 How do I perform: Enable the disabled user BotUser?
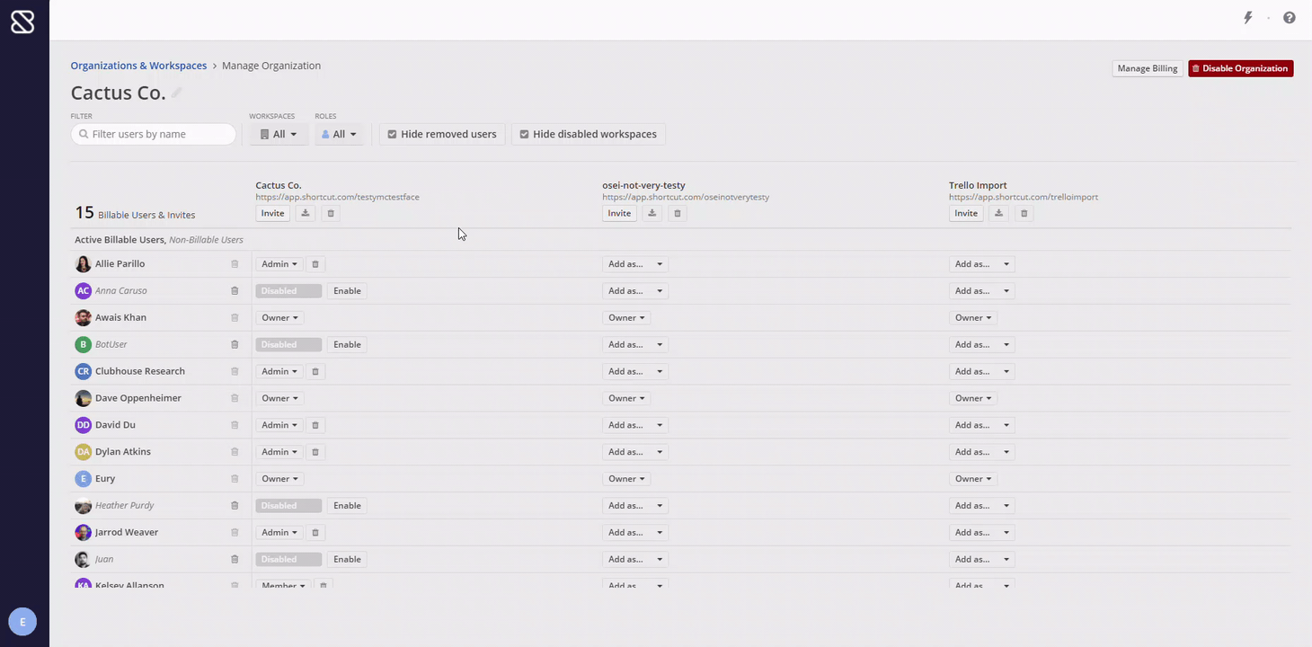(x=347, y=344)
